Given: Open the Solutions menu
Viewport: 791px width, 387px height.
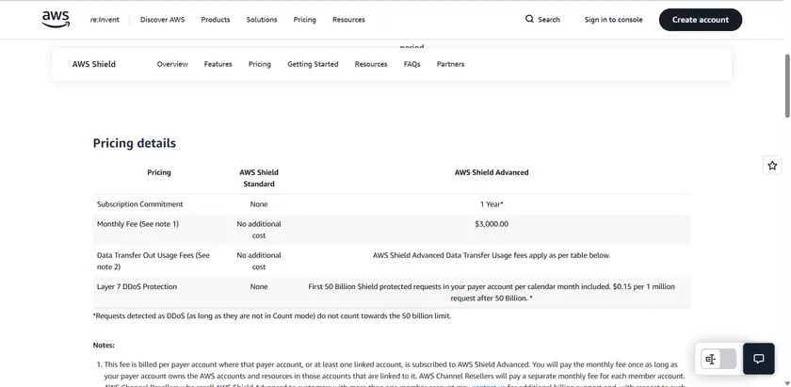Looking at the screenshot, I should point(262,20).
